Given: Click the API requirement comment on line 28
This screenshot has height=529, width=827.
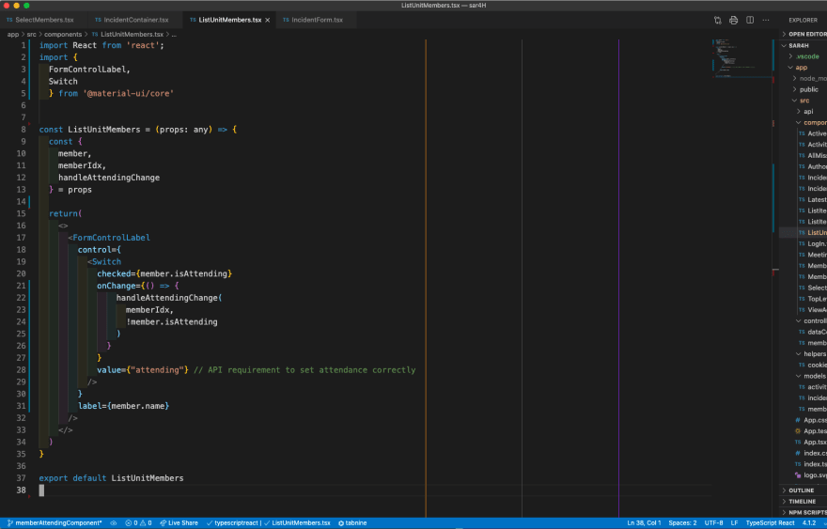Looking at the screenshot, I should point(304,369).
